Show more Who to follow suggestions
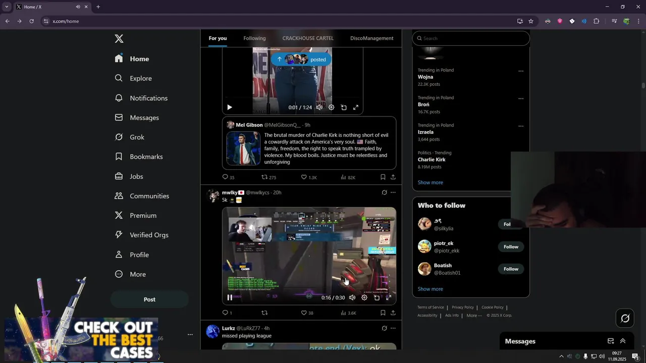The height and width of the screenshot is (363, 646). tap(430, 289)
